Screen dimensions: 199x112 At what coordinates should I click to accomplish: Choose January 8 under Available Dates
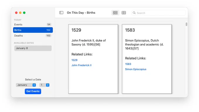pyautogui.click(x=33, y=48)
